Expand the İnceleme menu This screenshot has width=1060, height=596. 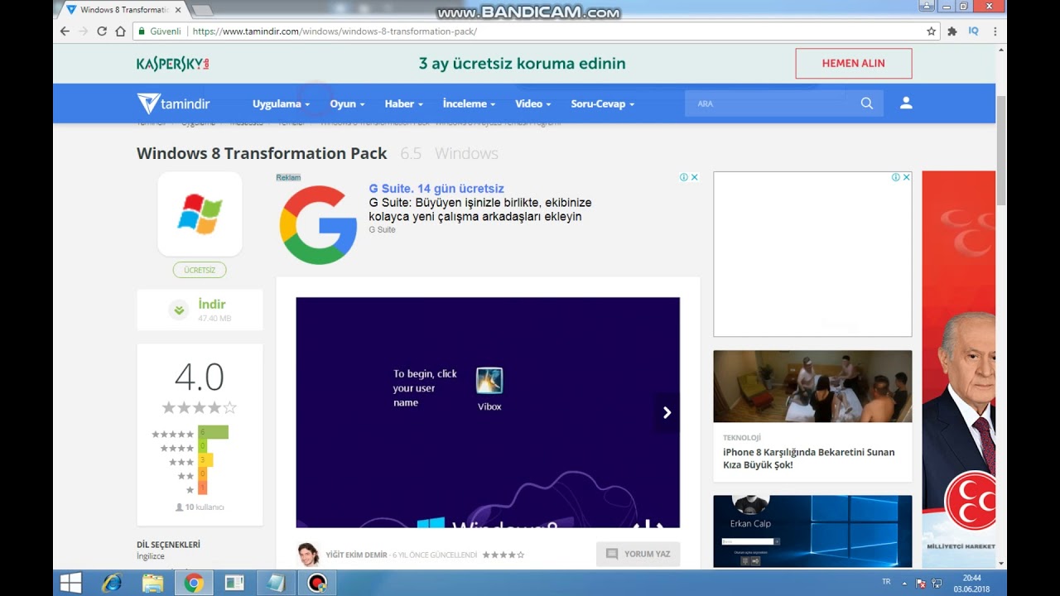(x=469, y=103)
